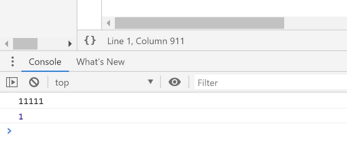Open the What's New tab
This screenshot has height=144, width=347.
pos(100,62)
